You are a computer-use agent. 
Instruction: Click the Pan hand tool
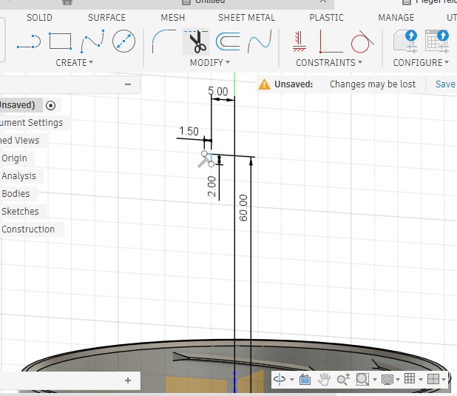pos(324,379)
